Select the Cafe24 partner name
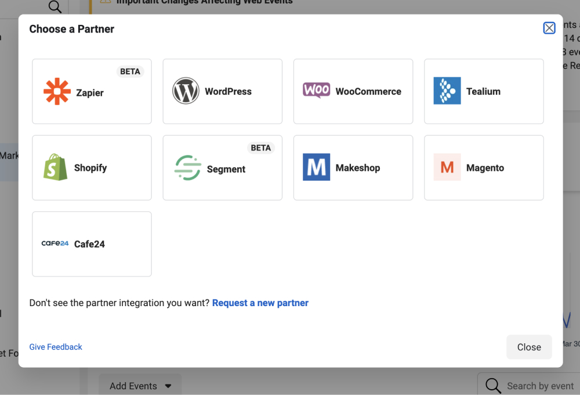 [89, 244]
